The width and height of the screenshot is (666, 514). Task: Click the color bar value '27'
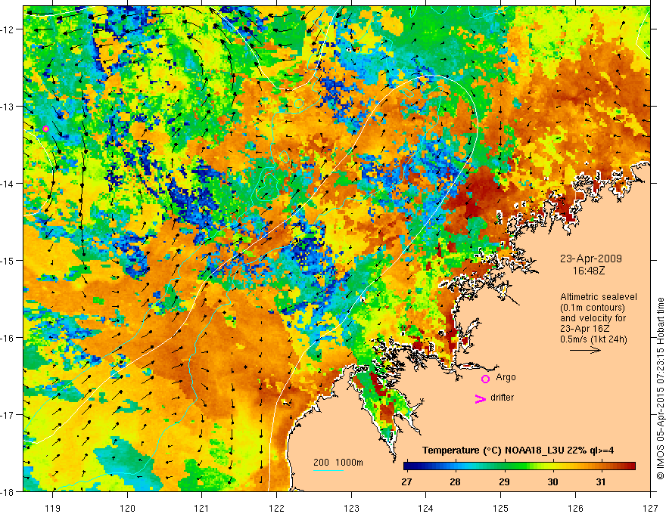(406, 482)
